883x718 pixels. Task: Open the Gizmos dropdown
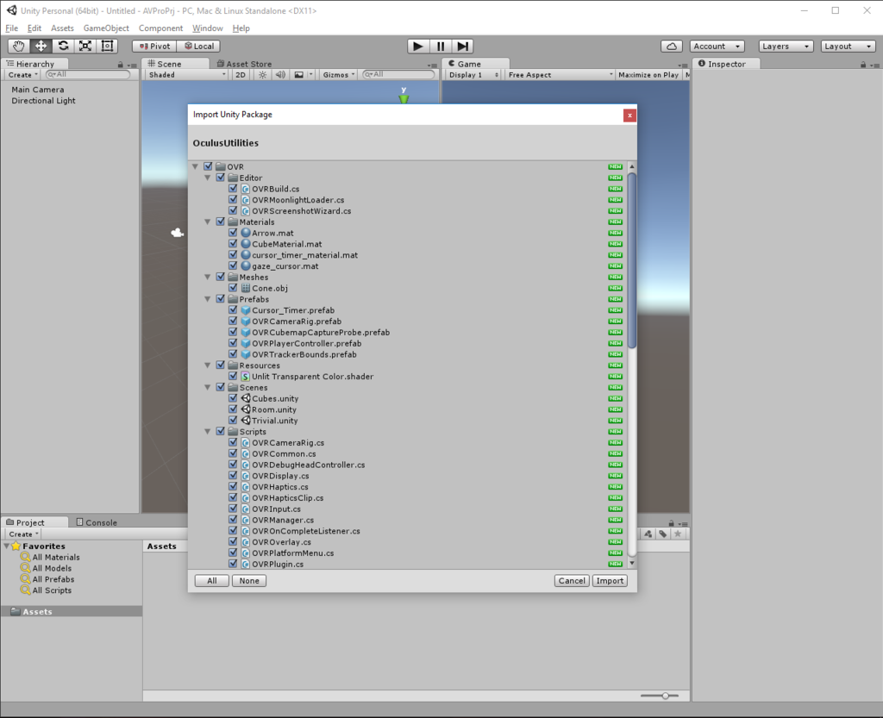pyautogui.click(x=338, y=74)
